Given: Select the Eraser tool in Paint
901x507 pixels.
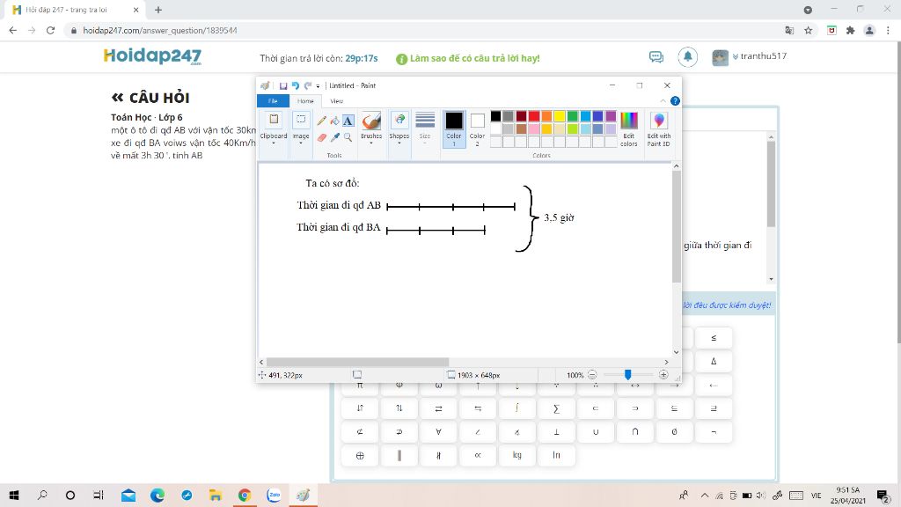Looking at the screenshot, I should 322,136.
